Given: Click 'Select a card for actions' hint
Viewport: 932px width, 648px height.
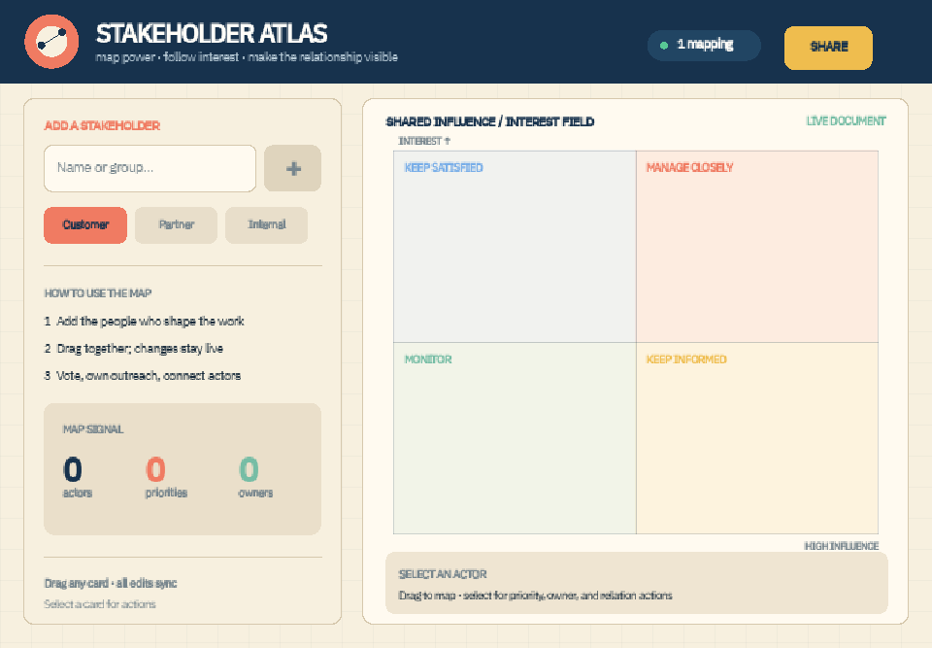Looking at the screenshot, I should tap(100, 604).
